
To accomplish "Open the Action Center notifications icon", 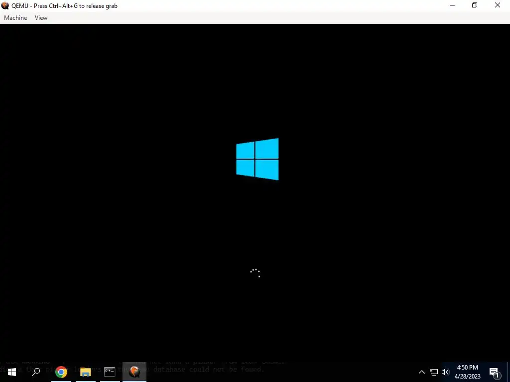I will coord(495,372).
